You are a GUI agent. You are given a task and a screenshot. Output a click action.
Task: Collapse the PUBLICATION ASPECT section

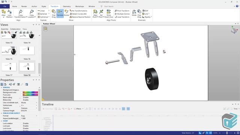point(1,113)
